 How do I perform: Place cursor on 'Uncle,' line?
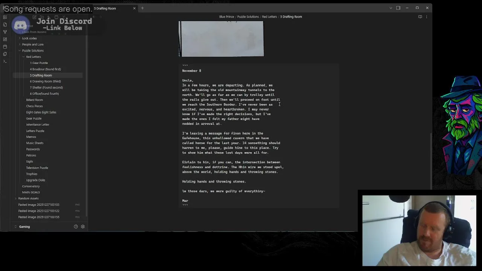click(x=188, y=80)
